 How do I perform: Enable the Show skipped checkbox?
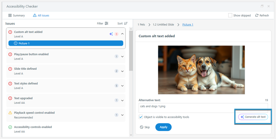click(x=230, y=15)
